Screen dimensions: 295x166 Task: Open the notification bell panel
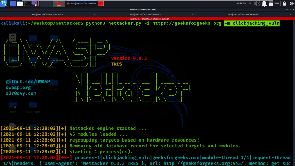coord(264,4)
